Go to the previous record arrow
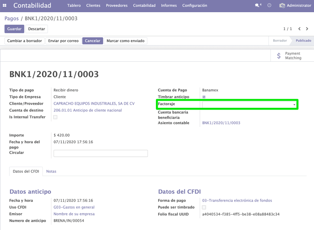 pyautogui.click(x=299, y=29)
